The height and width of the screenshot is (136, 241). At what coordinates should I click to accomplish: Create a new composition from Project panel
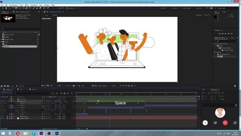8,86
